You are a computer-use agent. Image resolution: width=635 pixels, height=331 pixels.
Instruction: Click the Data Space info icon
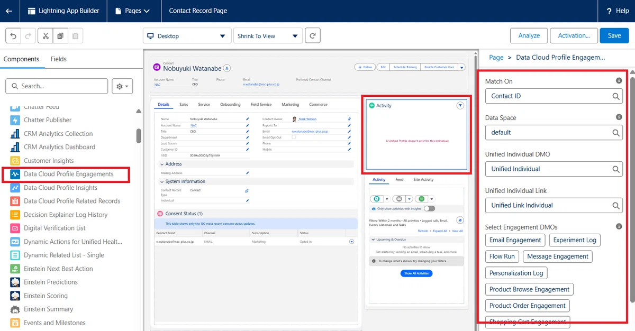[619, 117]
